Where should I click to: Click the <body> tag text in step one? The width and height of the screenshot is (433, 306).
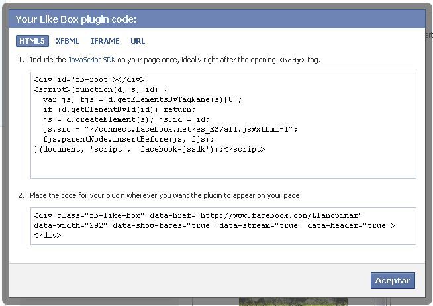click(292, 60)
